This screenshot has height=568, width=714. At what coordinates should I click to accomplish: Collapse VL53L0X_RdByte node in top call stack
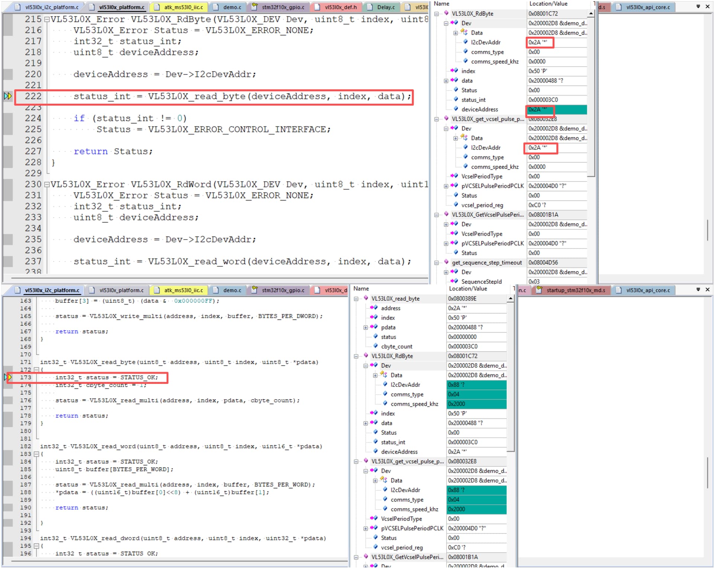pos(436,14)
